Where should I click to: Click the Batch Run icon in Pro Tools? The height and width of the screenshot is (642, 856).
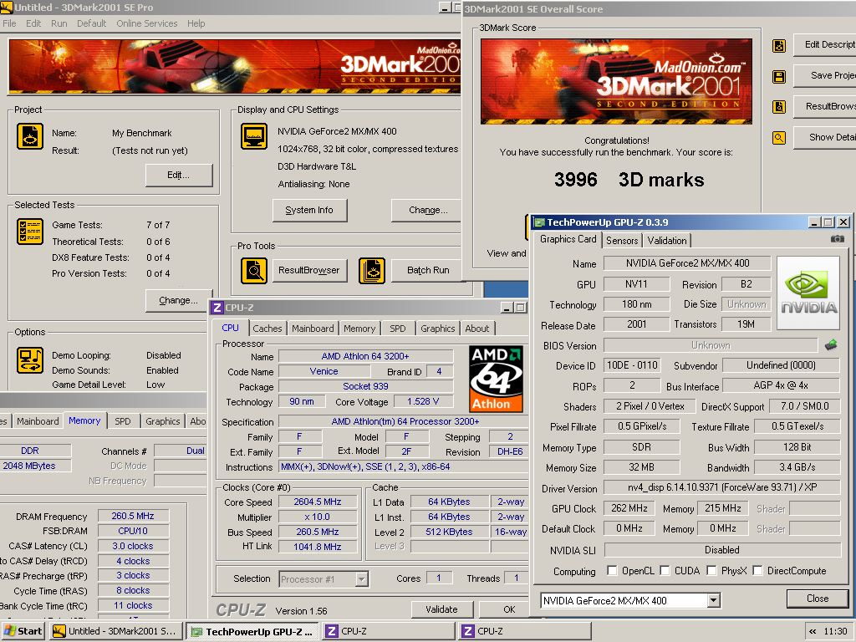tap(372, 271)
